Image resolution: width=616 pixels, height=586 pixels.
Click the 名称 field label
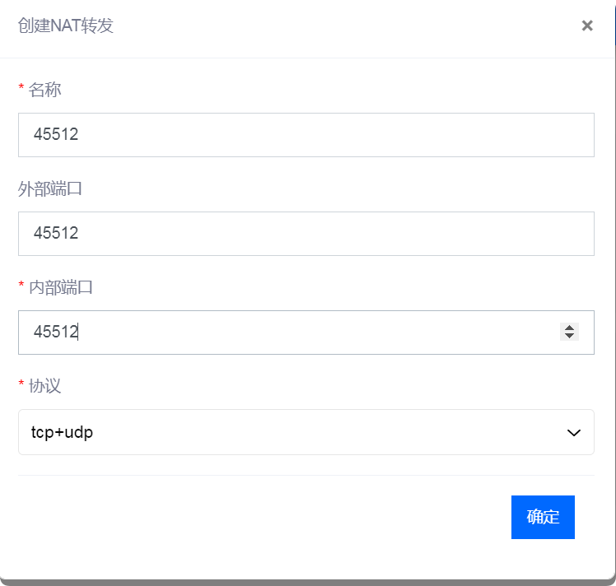[44, 90]
